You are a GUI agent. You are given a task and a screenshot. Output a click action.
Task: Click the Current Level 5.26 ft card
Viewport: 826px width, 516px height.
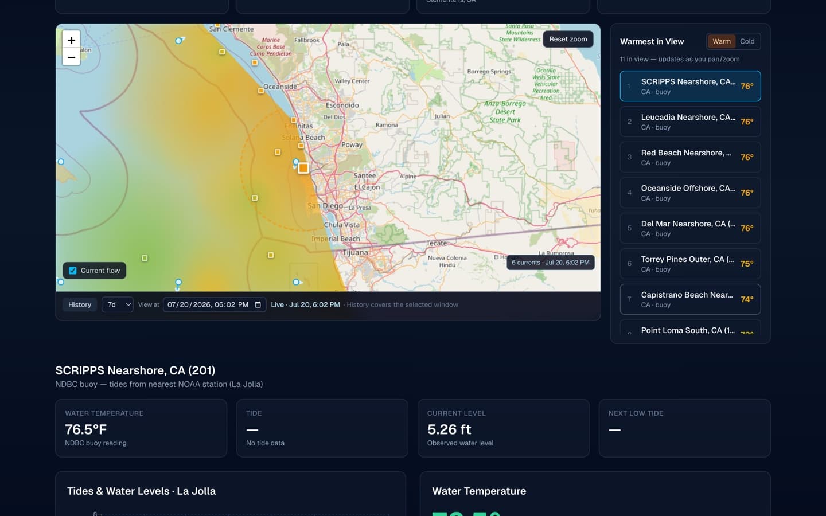(504, 428)
